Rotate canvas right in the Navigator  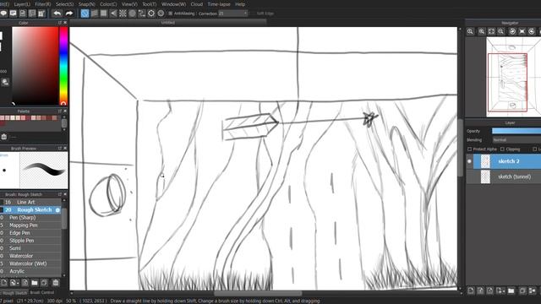(x=532, y=31)
